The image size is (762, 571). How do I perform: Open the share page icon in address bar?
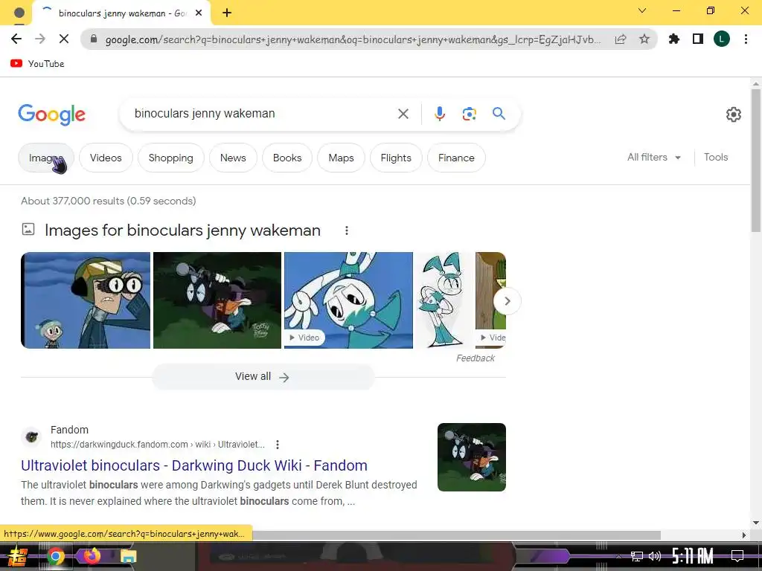tap(621, 39)
